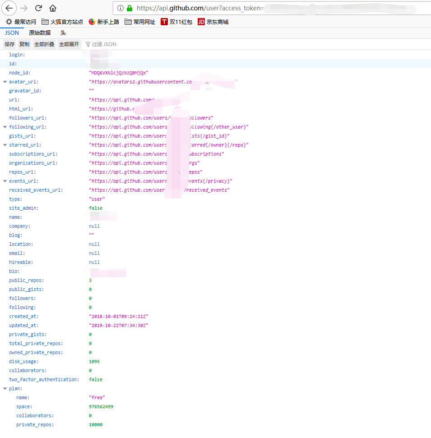Open the 京东商城 bookmark
The height and width of the screenshot is (438, 431).
[x=213, y=22]
